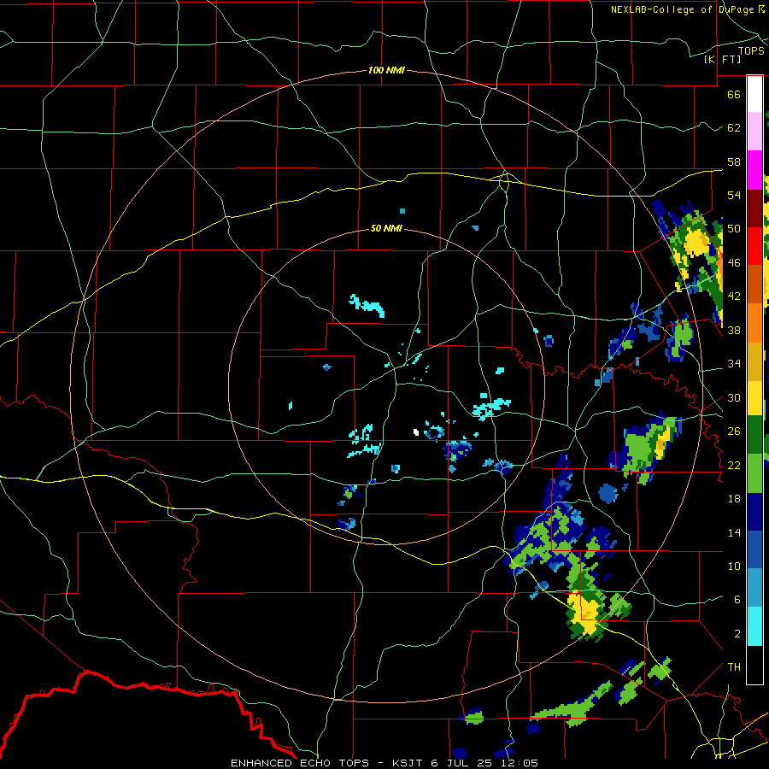Image resolution: width=769 pixels, height=769 pixels.
Task: Click the '18' legend value
Action: [x=734, y=499]
